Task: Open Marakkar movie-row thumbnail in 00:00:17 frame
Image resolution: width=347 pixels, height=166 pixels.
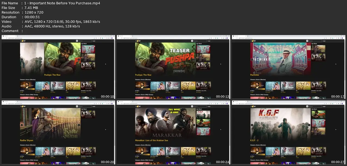Action: pos(319,86)
